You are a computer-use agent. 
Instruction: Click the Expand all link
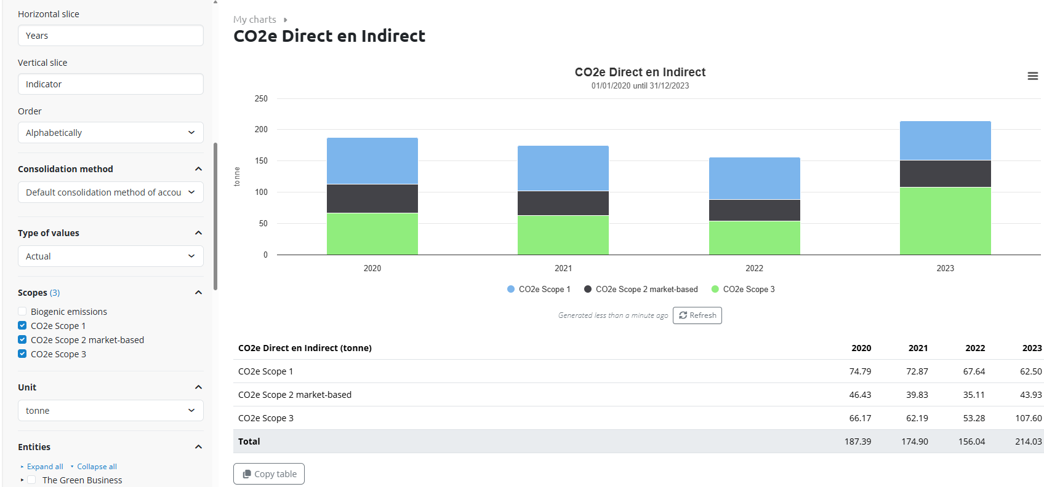[45, 467]
